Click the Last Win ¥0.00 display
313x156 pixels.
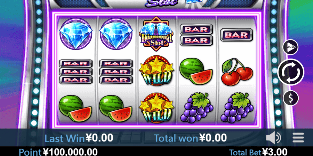tap(79, 138)
